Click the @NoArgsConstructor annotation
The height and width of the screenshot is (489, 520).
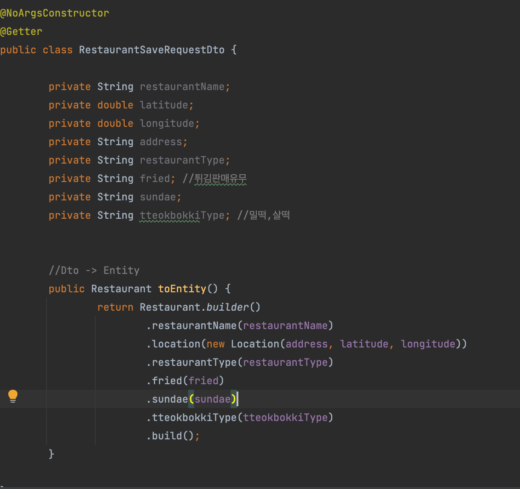coord(54,13)
